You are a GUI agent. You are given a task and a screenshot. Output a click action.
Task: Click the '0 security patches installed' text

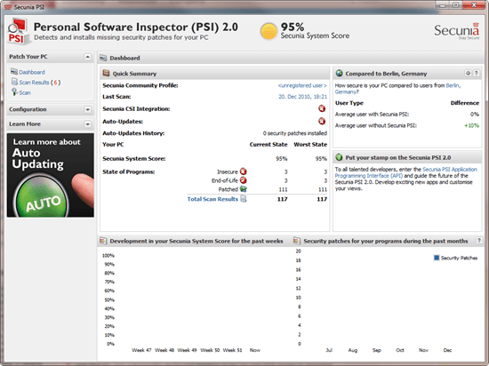tap(294, 133)
